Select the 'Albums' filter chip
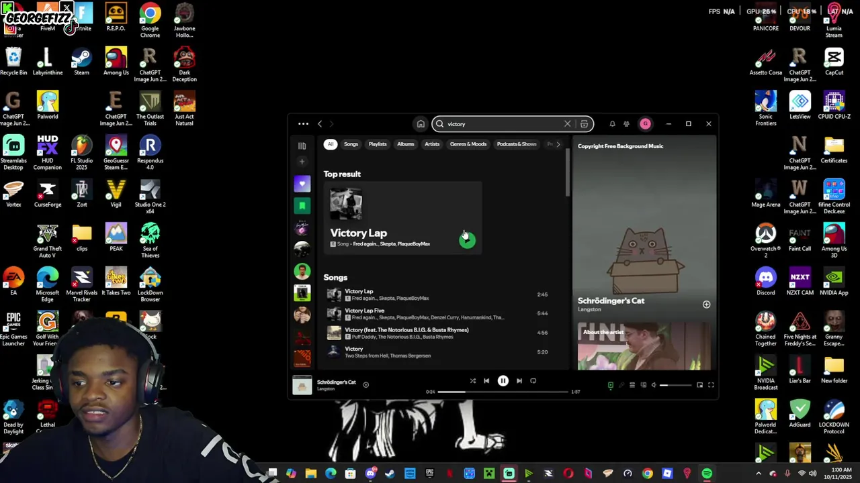860x483 pixels. tap(405, 144)
